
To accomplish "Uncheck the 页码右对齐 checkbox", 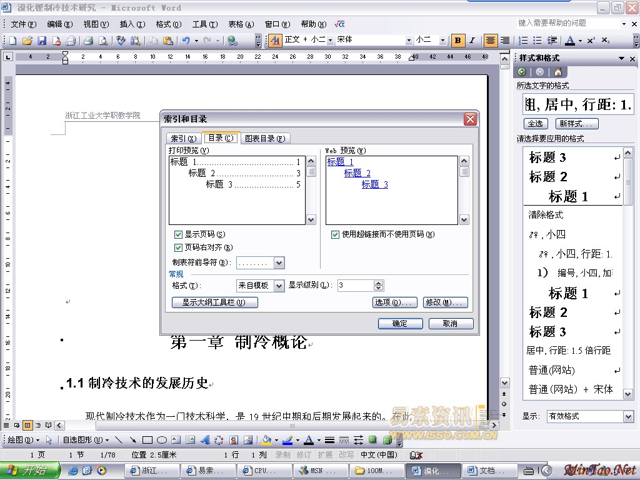I will click(179, 247).
